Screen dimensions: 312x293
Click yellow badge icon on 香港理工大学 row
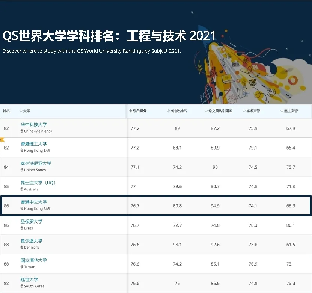coord(2,140)
